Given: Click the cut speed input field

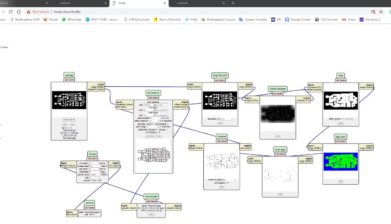Looking at the screenshot, I should click(93, 163).
